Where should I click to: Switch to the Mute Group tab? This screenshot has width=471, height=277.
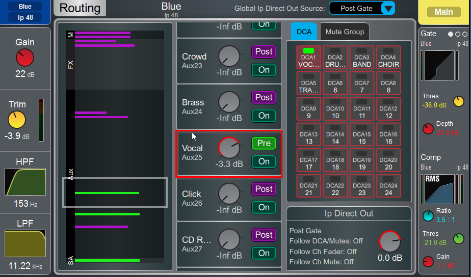pyautogui.click(x=345, y=32)
